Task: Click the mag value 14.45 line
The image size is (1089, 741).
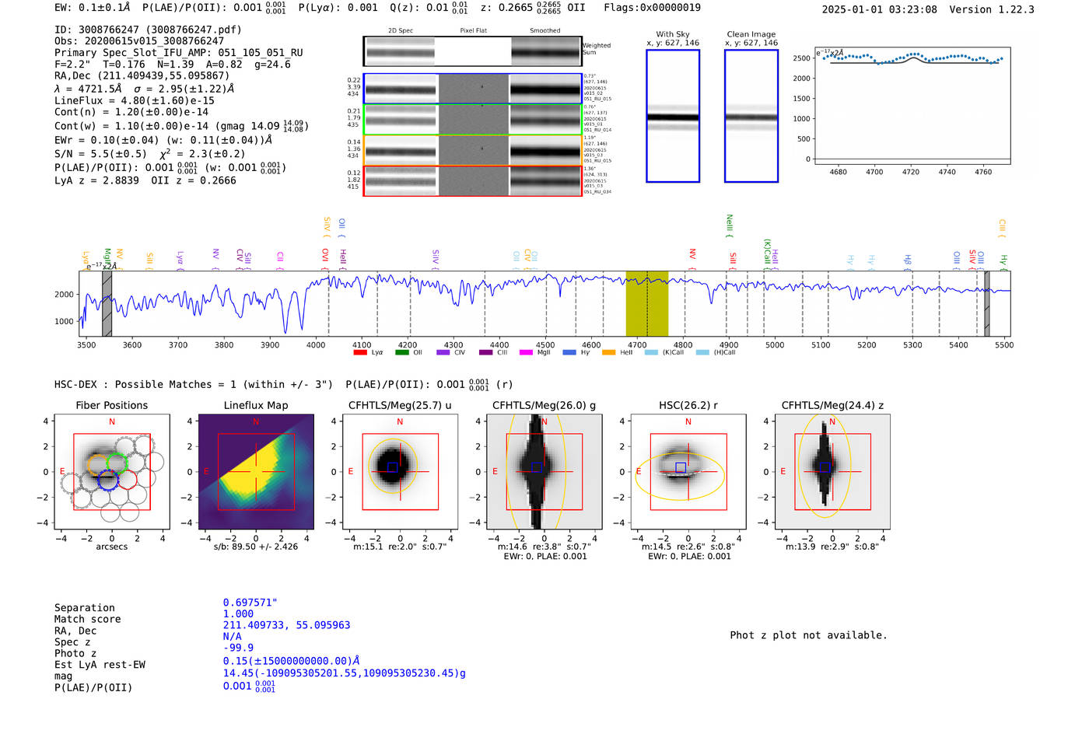Action: click(345, 673)
